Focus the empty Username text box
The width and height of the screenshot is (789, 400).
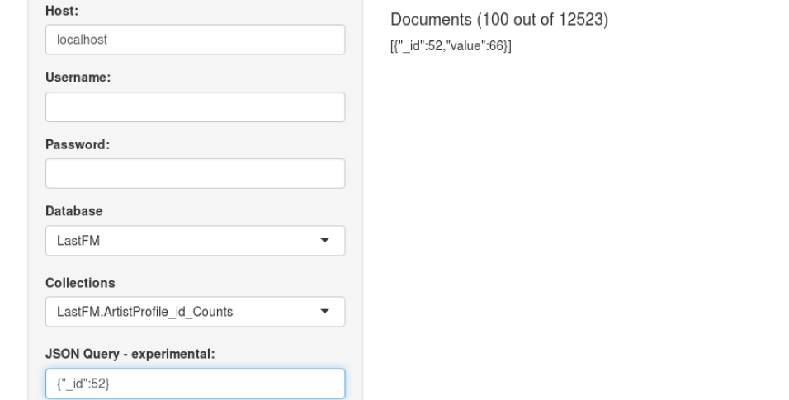(196, 106)
